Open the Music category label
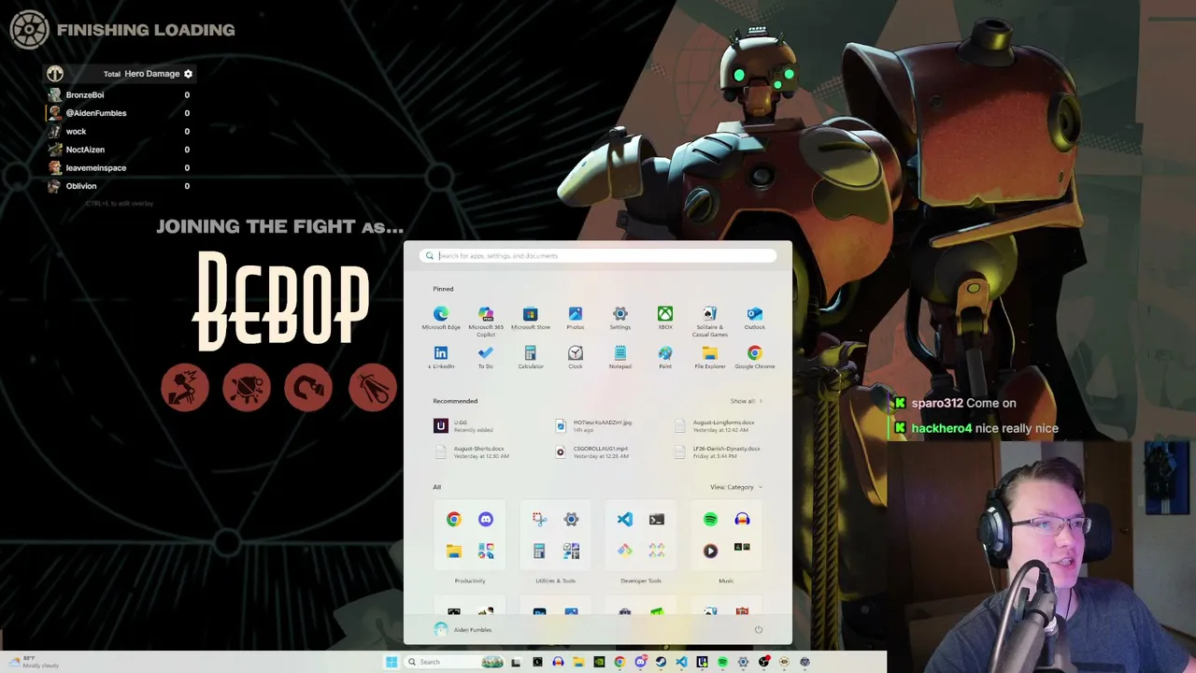This screenshot has width=1196, height=673. (x=726, y=581)
